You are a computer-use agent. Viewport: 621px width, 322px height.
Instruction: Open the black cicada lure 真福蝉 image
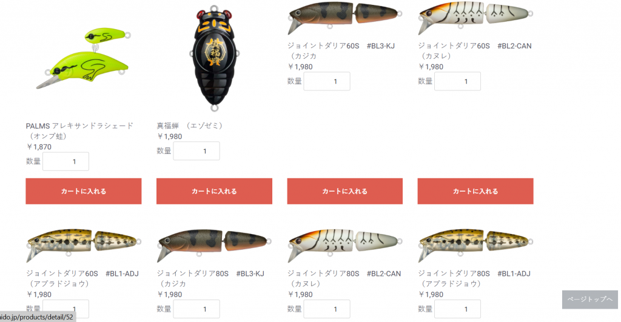coord(214,58)
